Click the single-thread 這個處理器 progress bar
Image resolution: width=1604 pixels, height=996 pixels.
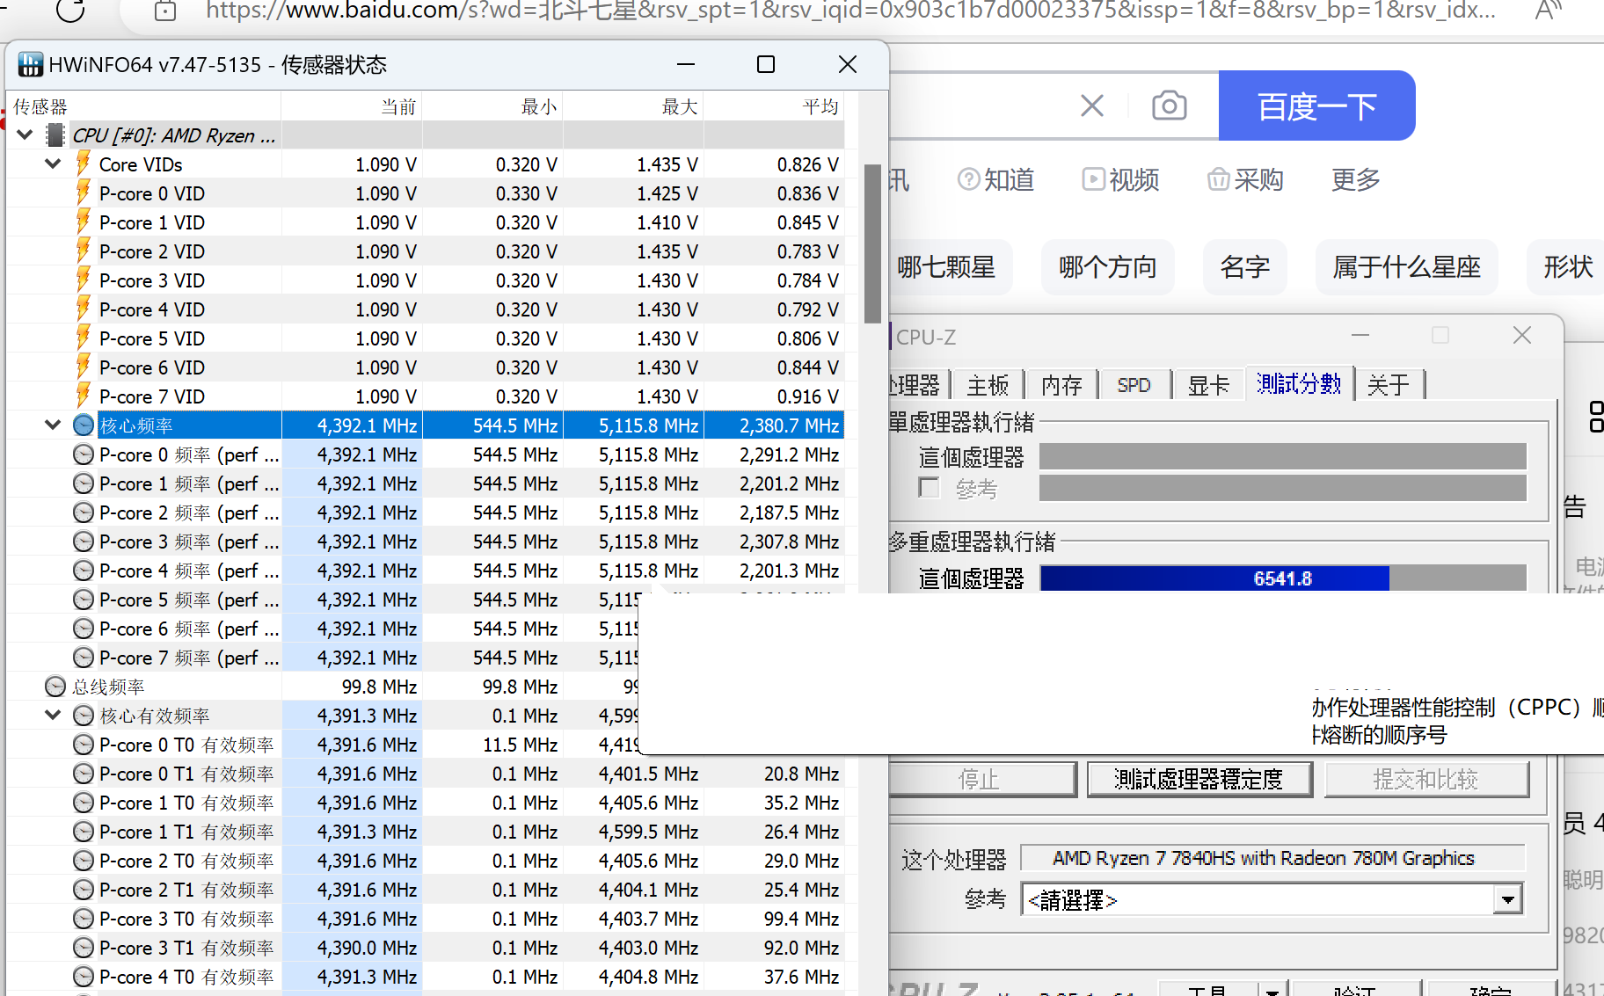(1283, 457)
